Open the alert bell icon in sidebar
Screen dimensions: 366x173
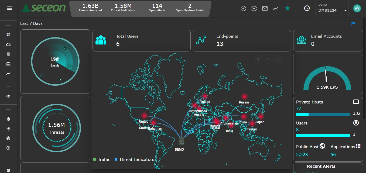point(8,119)
